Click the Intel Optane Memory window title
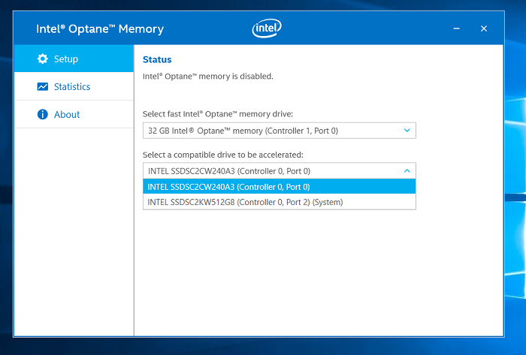 click(100, 29)
